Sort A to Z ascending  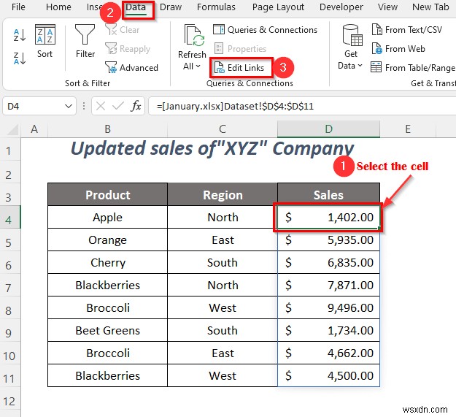20,35
